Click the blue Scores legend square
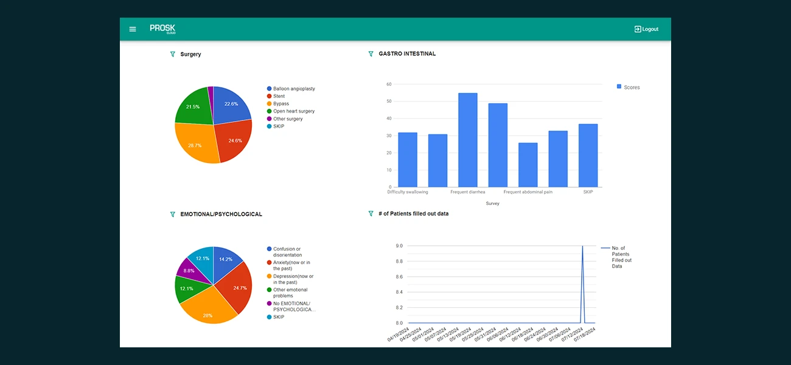The height and width of the screenshot is (365, 791). [619, 87]
